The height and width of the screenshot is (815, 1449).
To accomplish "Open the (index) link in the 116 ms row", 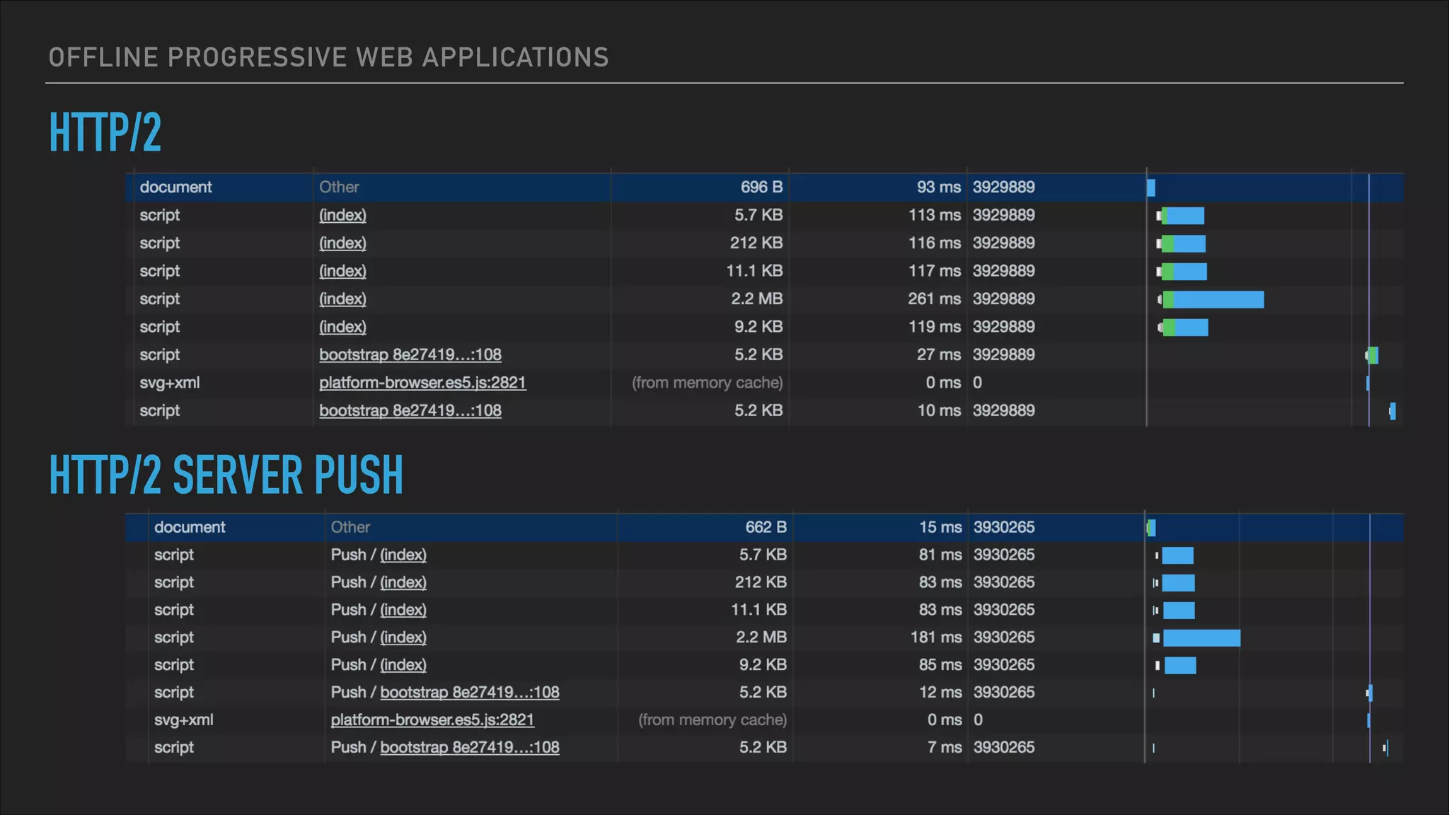I will tap(342, 243).
